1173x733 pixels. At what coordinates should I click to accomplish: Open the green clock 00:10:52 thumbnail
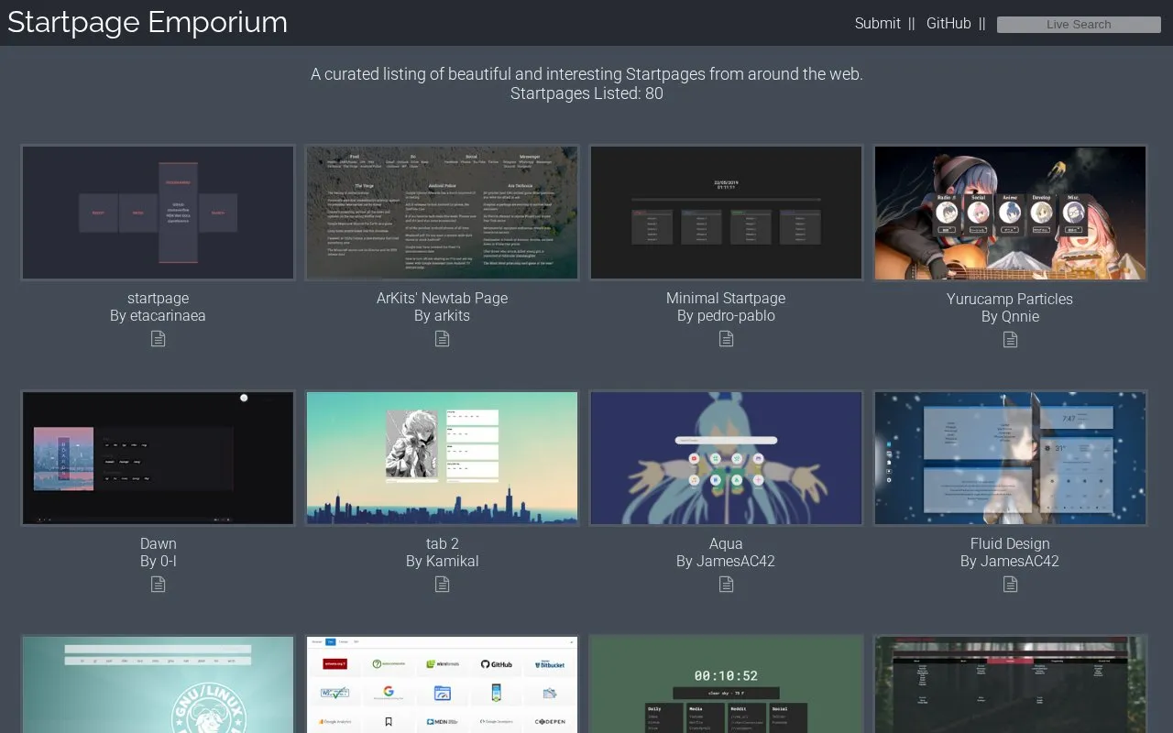pos(726,684)
